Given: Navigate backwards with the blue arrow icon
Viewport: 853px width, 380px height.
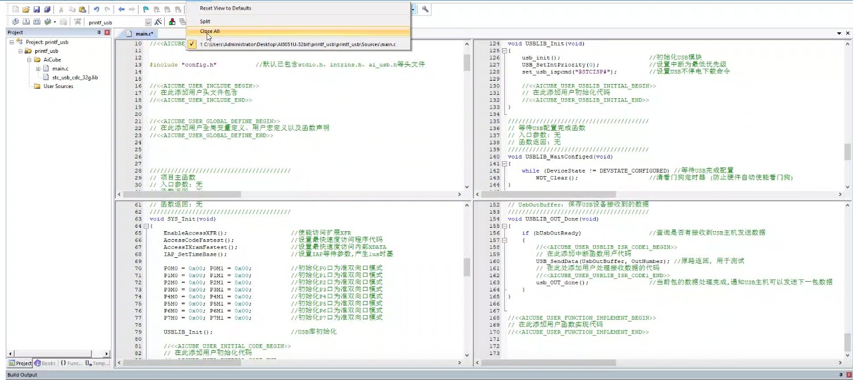Looking at the screenshot, I should (x=122, y=10).
